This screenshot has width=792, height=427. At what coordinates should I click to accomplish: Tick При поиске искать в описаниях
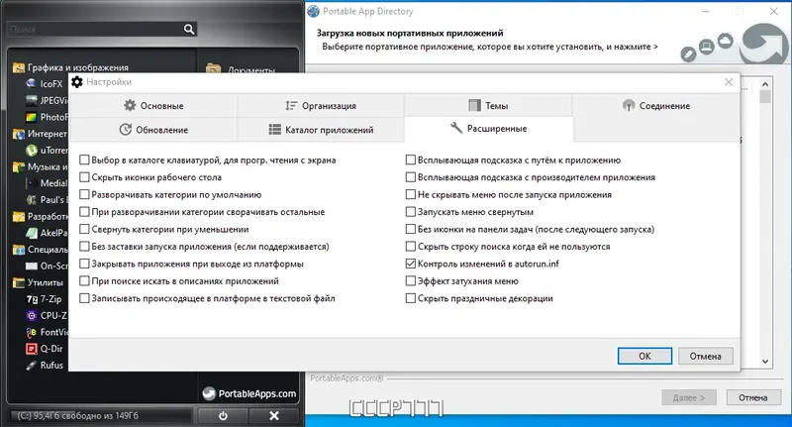coord(84,281)
